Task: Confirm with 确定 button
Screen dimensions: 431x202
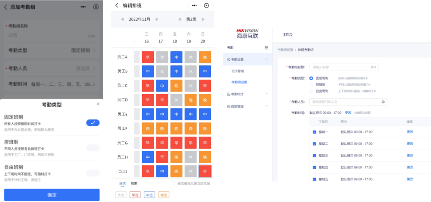Action: (52, 195)
